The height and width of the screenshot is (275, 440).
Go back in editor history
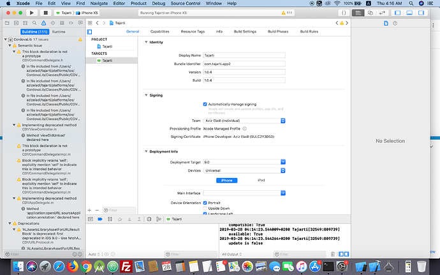click(x=98, y=23)
